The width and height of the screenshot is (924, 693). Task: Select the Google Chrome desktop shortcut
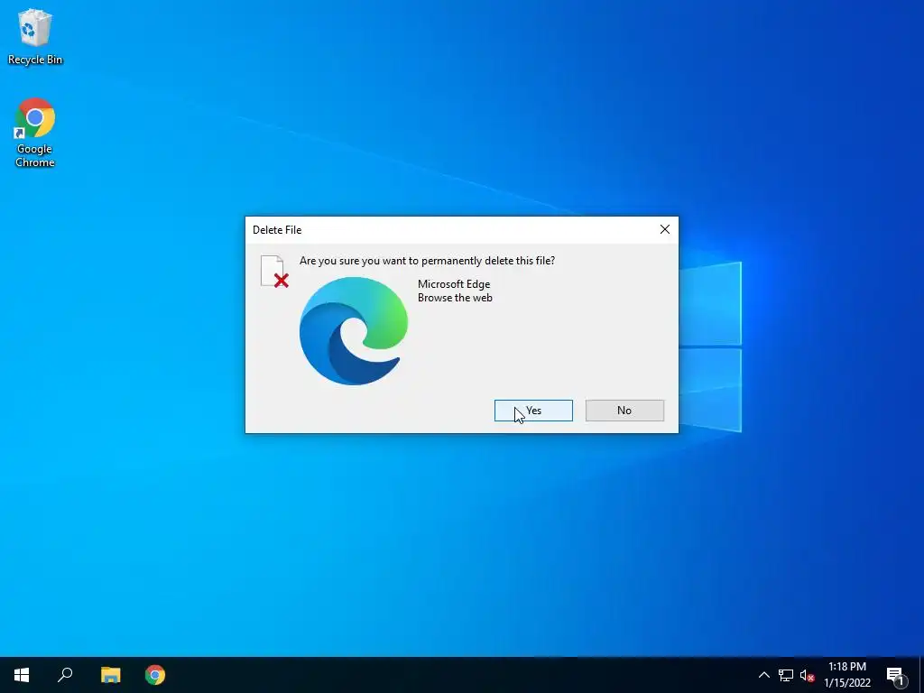coord(35,134)
